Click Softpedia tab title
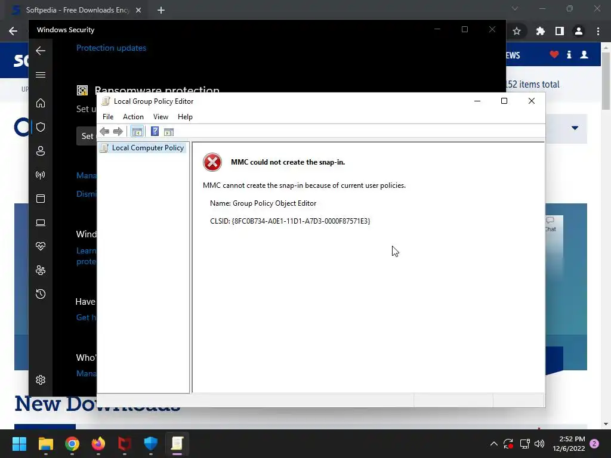The height and width of the screenshot is (458, 611). 78,10
